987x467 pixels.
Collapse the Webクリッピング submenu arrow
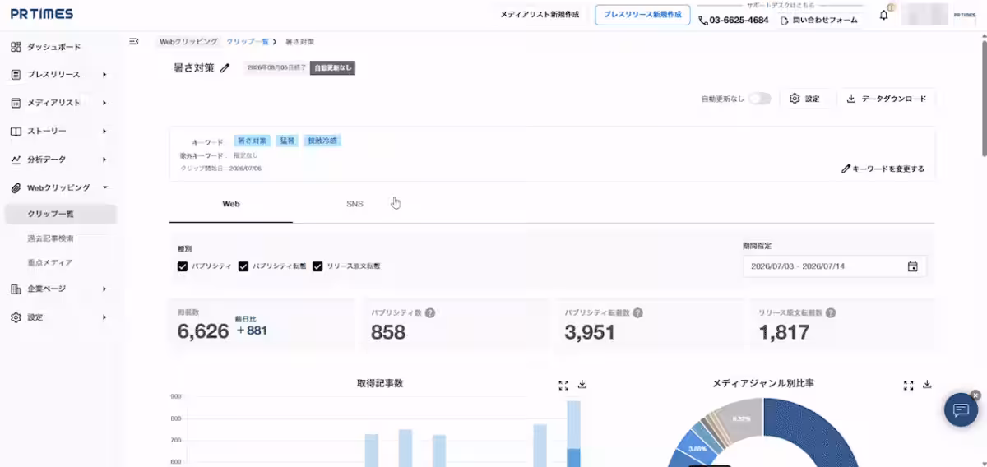(x=104, y=187)
